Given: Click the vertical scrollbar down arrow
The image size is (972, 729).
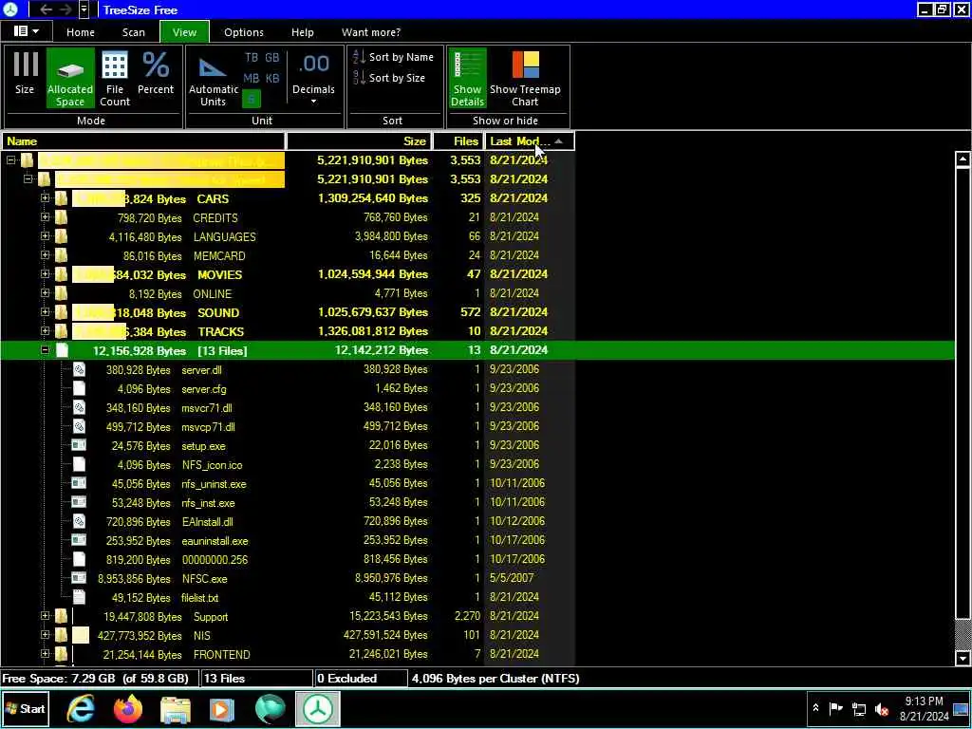Looking at the screenshot, I should click(963, 658).
